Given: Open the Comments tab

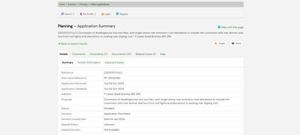Looking at the screenshot, I should pyautogui.click(x=79, y=54).
